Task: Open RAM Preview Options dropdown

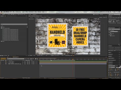Action: click(x=114, y=19)
